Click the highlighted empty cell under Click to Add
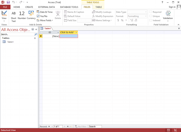The width and height of the screenshot is (181, 132). point(69,36)
